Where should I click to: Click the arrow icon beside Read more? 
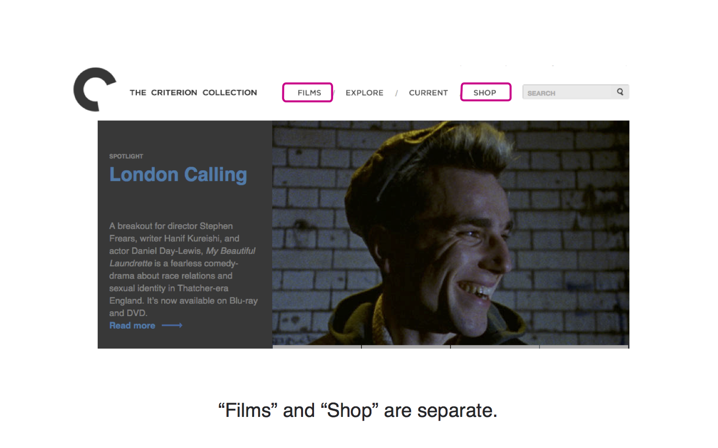coord(172,326)
